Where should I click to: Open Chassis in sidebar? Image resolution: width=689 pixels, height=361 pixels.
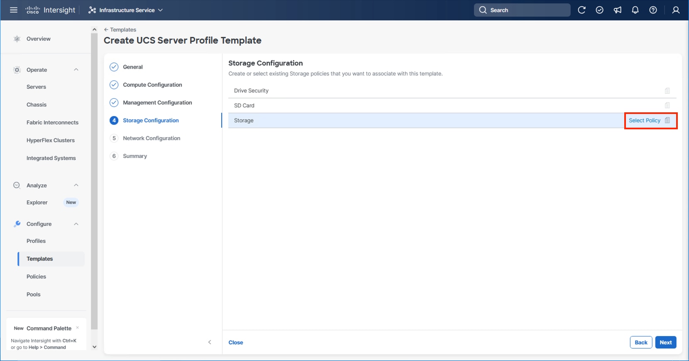tap(37, 105)
